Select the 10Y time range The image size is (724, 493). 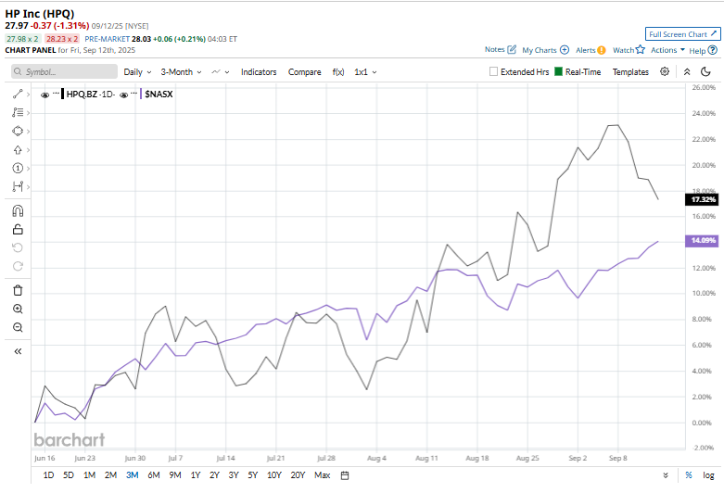tap(274, 475)
